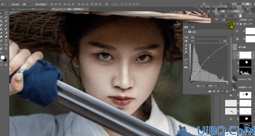255x136 pixels.
Task: Toggle the 自动选择 auto-select checkbox
Action: (10, 4)
